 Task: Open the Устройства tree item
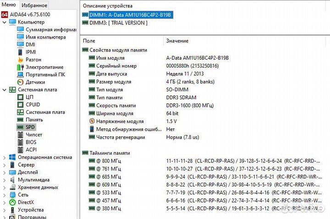coord(31,210)
